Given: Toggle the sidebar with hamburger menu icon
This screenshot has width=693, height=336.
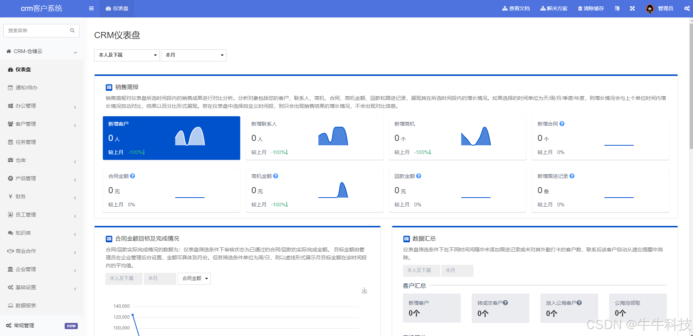Looking at the screenshot, I should [x=91, y=8].
